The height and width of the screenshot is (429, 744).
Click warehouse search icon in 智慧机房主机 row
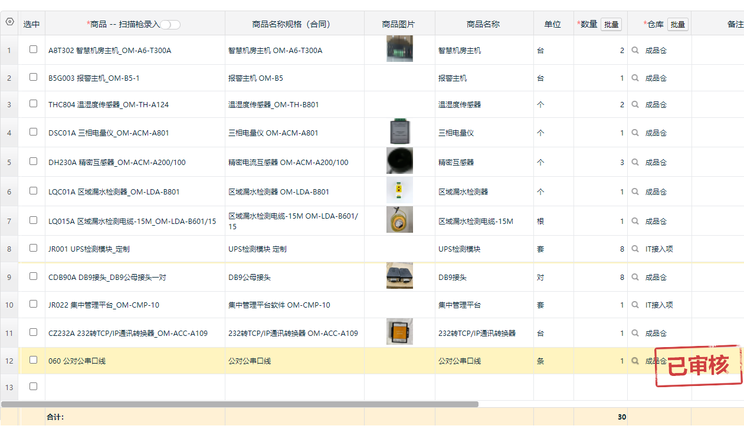[635, 51]
